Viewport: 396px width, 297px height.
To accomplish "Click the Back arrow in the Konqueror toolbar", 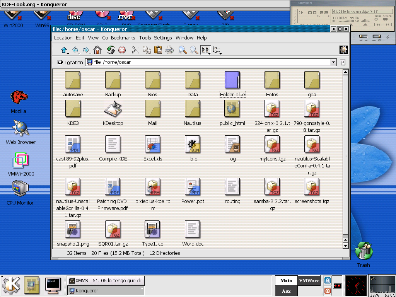I will coord(75,50).
